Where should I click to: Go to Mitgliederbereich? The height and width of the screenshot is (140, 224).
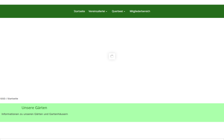coord(140,11)
